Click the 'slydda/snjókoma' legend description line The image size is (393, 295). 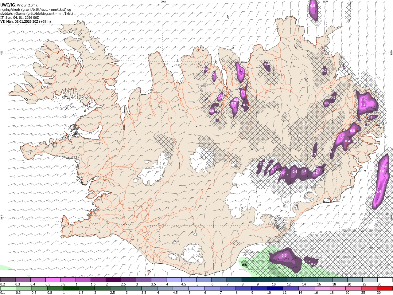(x=37, y=14)
